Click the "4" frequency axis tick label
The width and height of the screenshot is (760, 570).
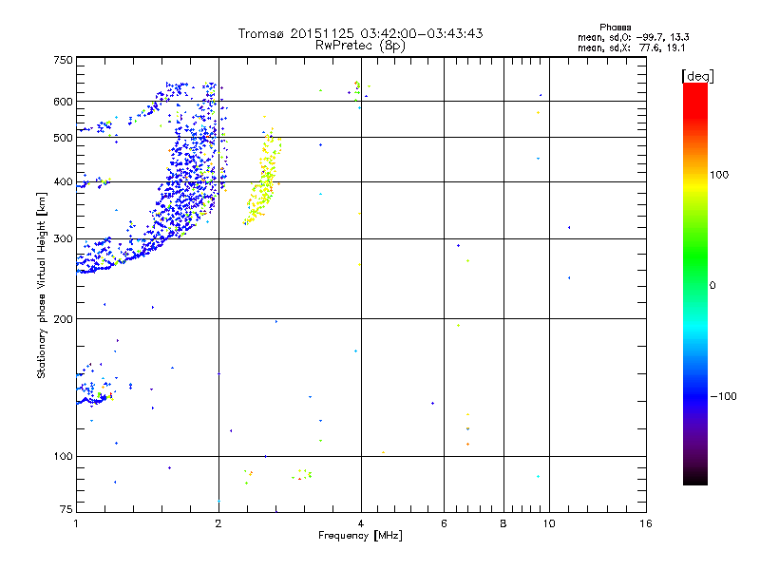click(x=361, y=523)
